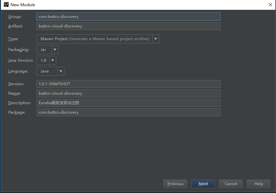Open Help for this dialog
Screen dimensions: 276x193
[x=259, y=184]
